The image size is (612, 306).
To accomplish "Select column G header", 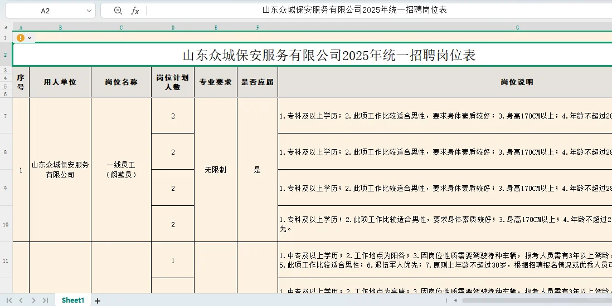I will point(518,27).
